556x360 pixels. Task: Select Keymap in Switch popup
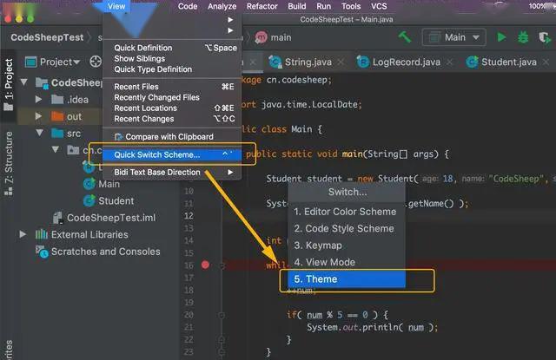coord(347,245)
